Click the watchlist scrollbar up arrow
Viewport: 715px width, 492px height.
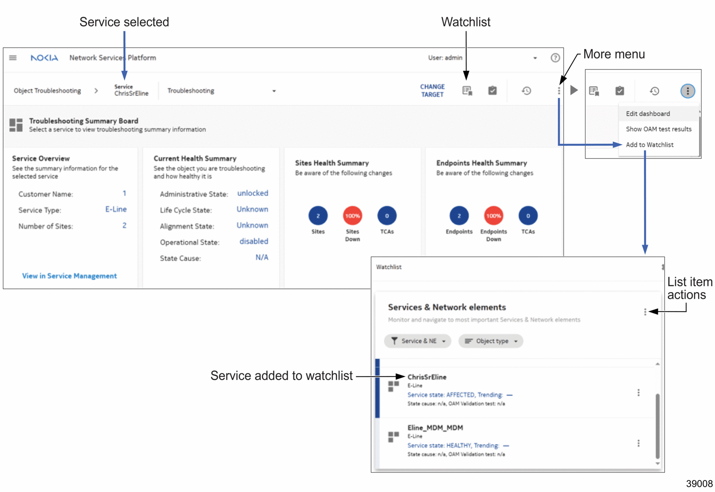[657, 364]
